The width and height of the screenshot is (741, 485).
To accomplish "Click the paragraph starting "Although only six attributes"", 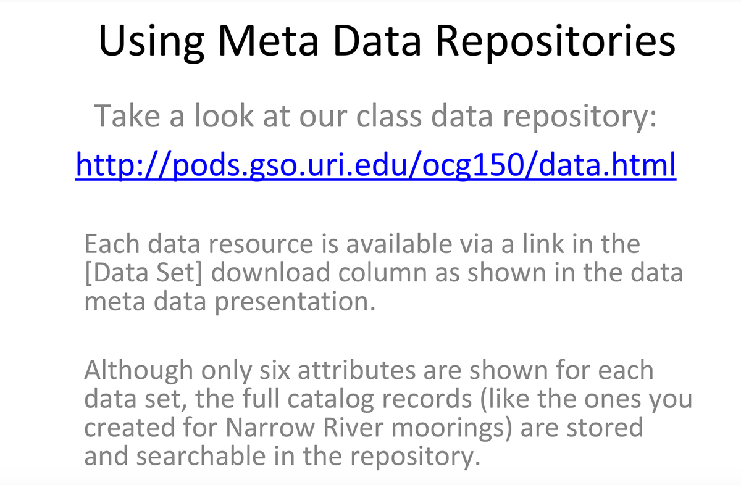I will point(388,413).
